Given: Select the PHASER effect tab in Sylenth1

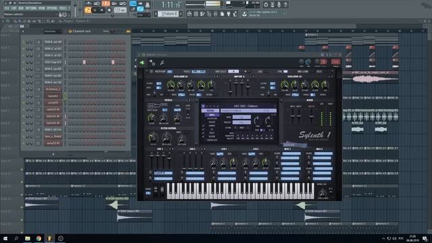Looking at the screenshot, I should (212, 122).
